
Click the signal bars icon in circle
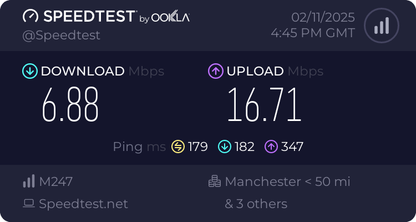[382, 26]
